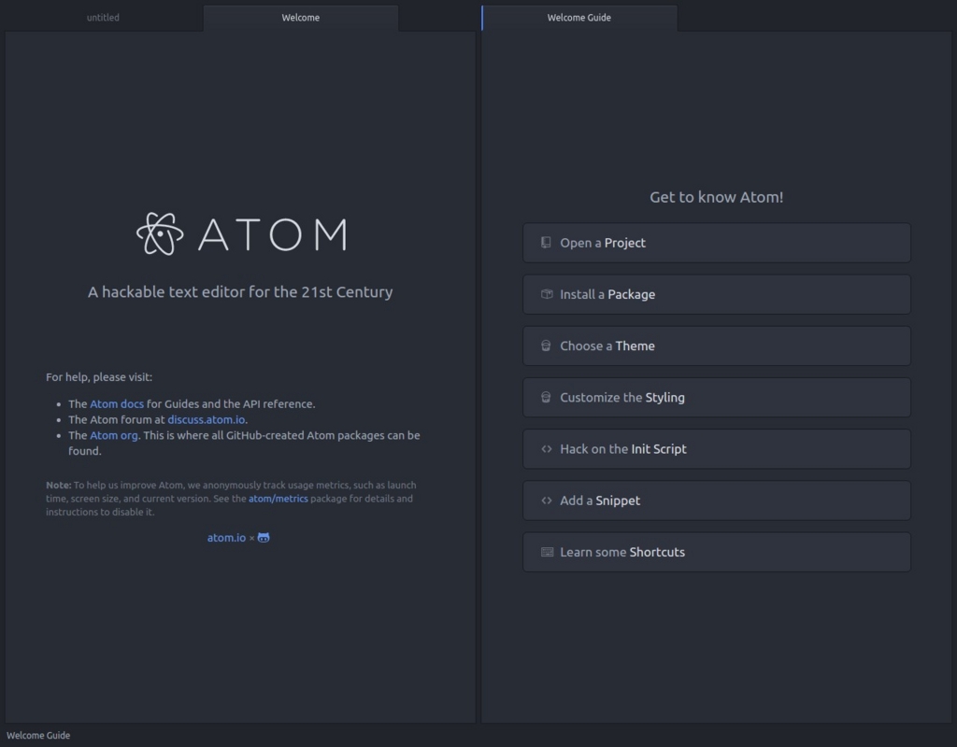Open the Install a Package panel

[x=716, y=293]
